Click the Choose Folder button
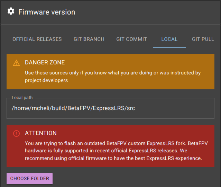Screen dimensions: 221x187 [30, 179]
